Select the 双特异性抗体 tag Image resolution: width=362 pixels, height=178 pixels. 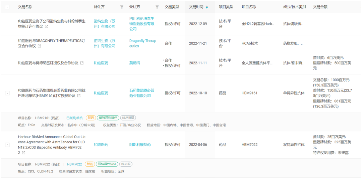pyautogui.click(x=107, y=164)
